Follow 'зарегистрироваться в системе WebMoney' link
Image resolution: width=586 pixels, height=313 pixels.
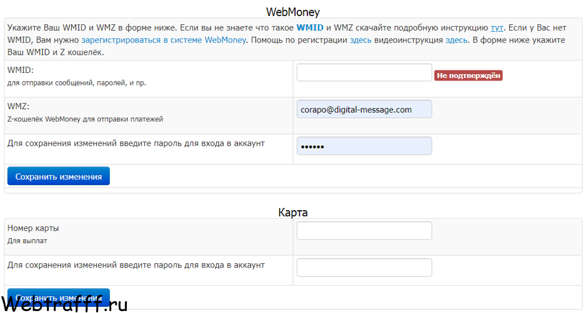(x=164, y=40)
